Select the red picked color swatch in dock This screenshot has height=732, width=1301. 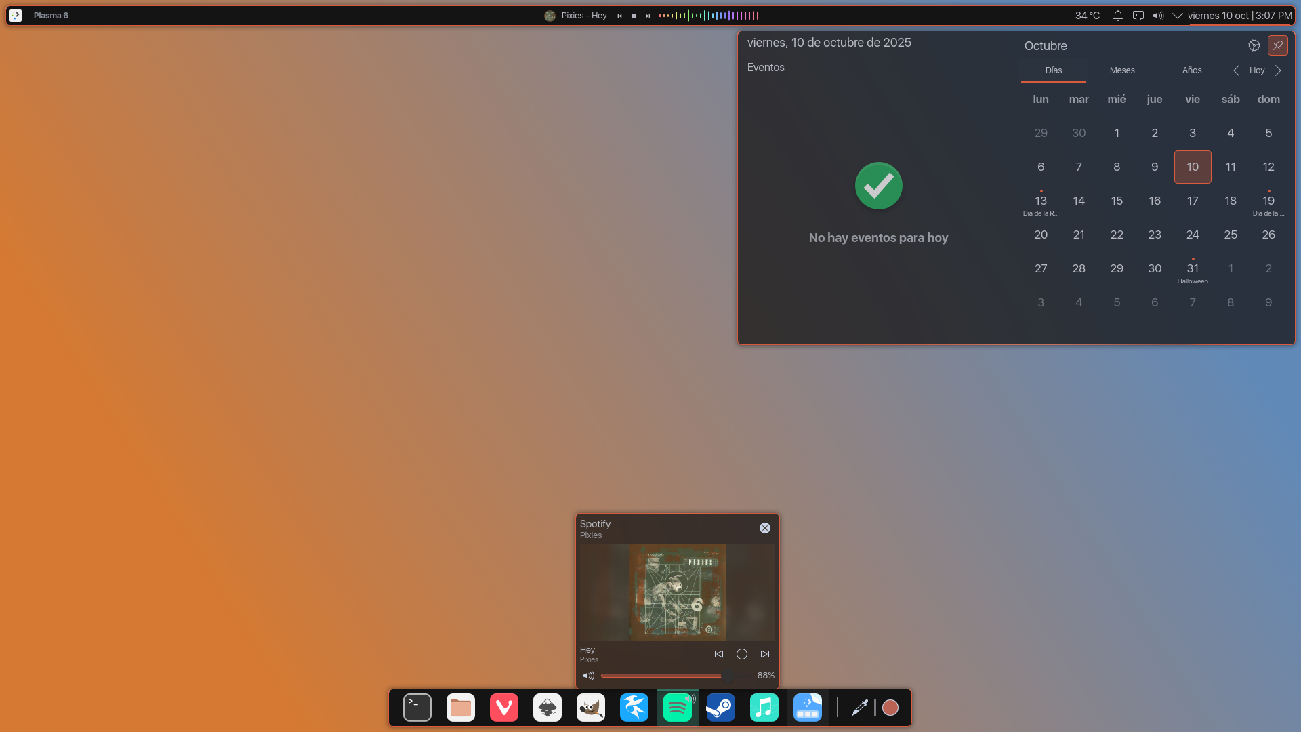890,708
